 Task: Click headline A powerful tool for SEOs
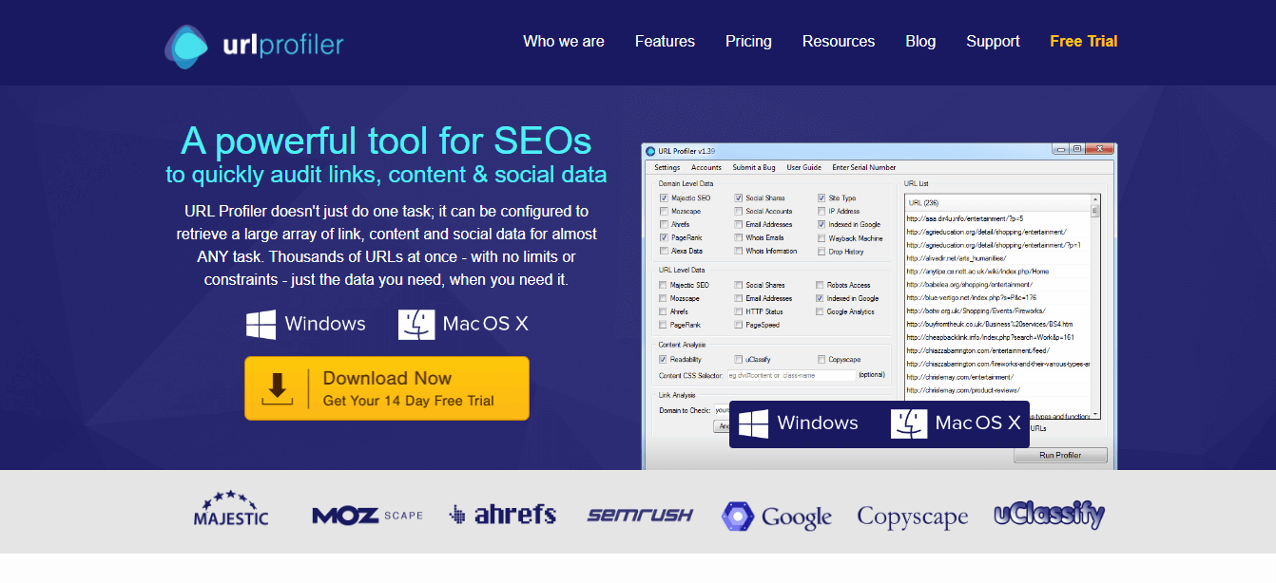coord(386,141)
